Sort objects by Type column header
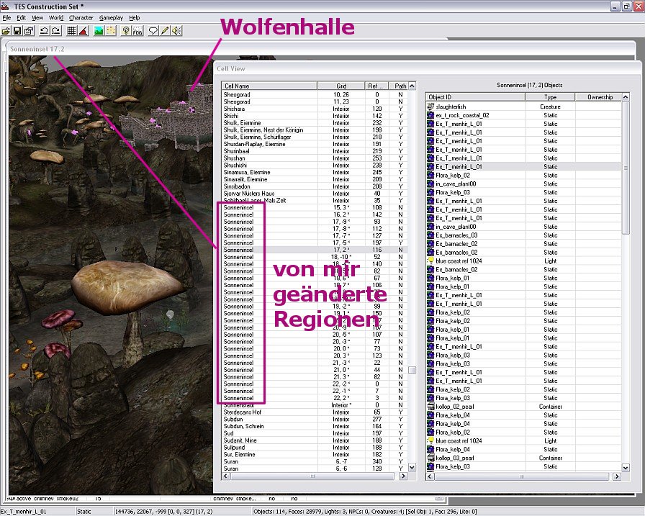Viewport: 645px width, 516px height. [550, 97]
